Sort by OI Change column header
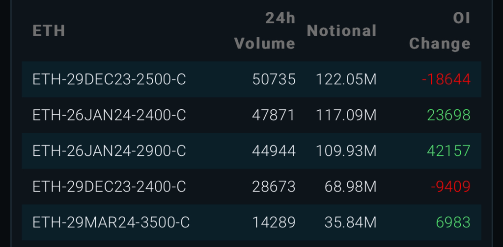Viewport: 503px width, 247px height. 440,31
